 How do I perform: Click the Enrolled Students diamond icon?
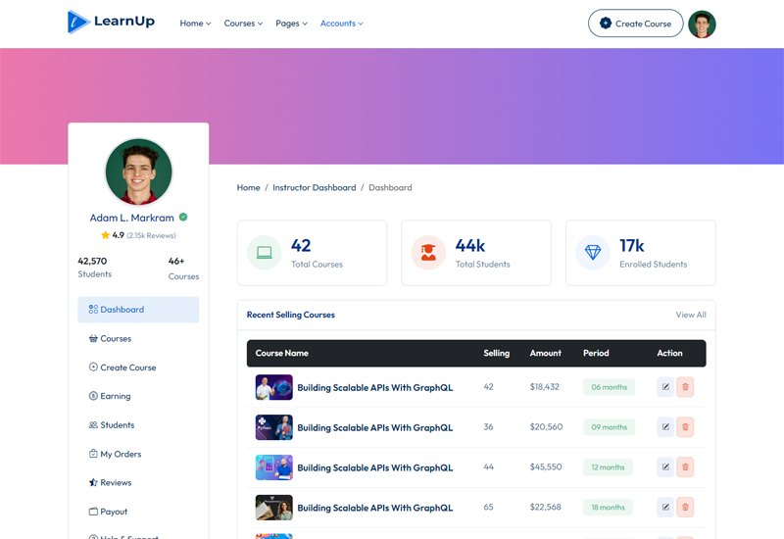click(593, 253)
